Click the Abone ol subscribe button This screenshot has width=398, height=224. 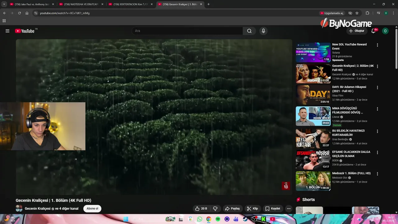pyautogui.click(x=92, y=208)
